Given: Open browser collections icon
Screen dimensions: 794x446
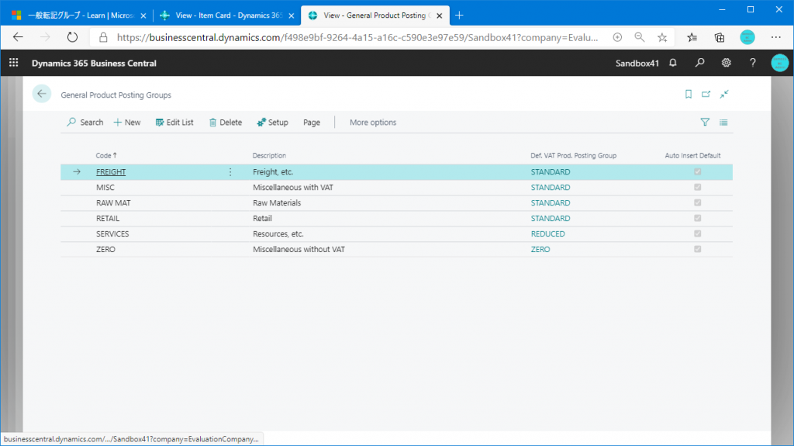Looking at the screenshot, I should pyautogui.click(x=719, y=37).
